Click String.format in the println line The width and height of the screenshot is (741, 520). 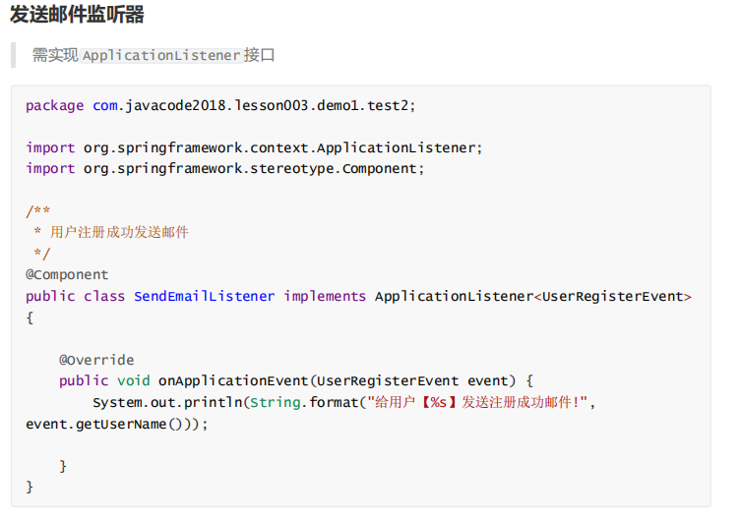(x=303, y=402)
